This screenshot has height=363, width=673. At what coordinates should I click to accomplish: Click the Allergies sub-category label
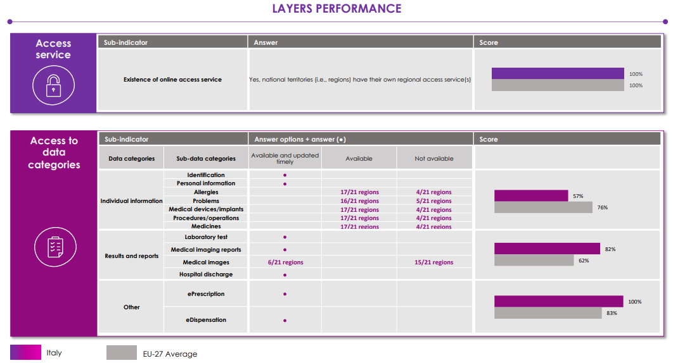point(206,192)
